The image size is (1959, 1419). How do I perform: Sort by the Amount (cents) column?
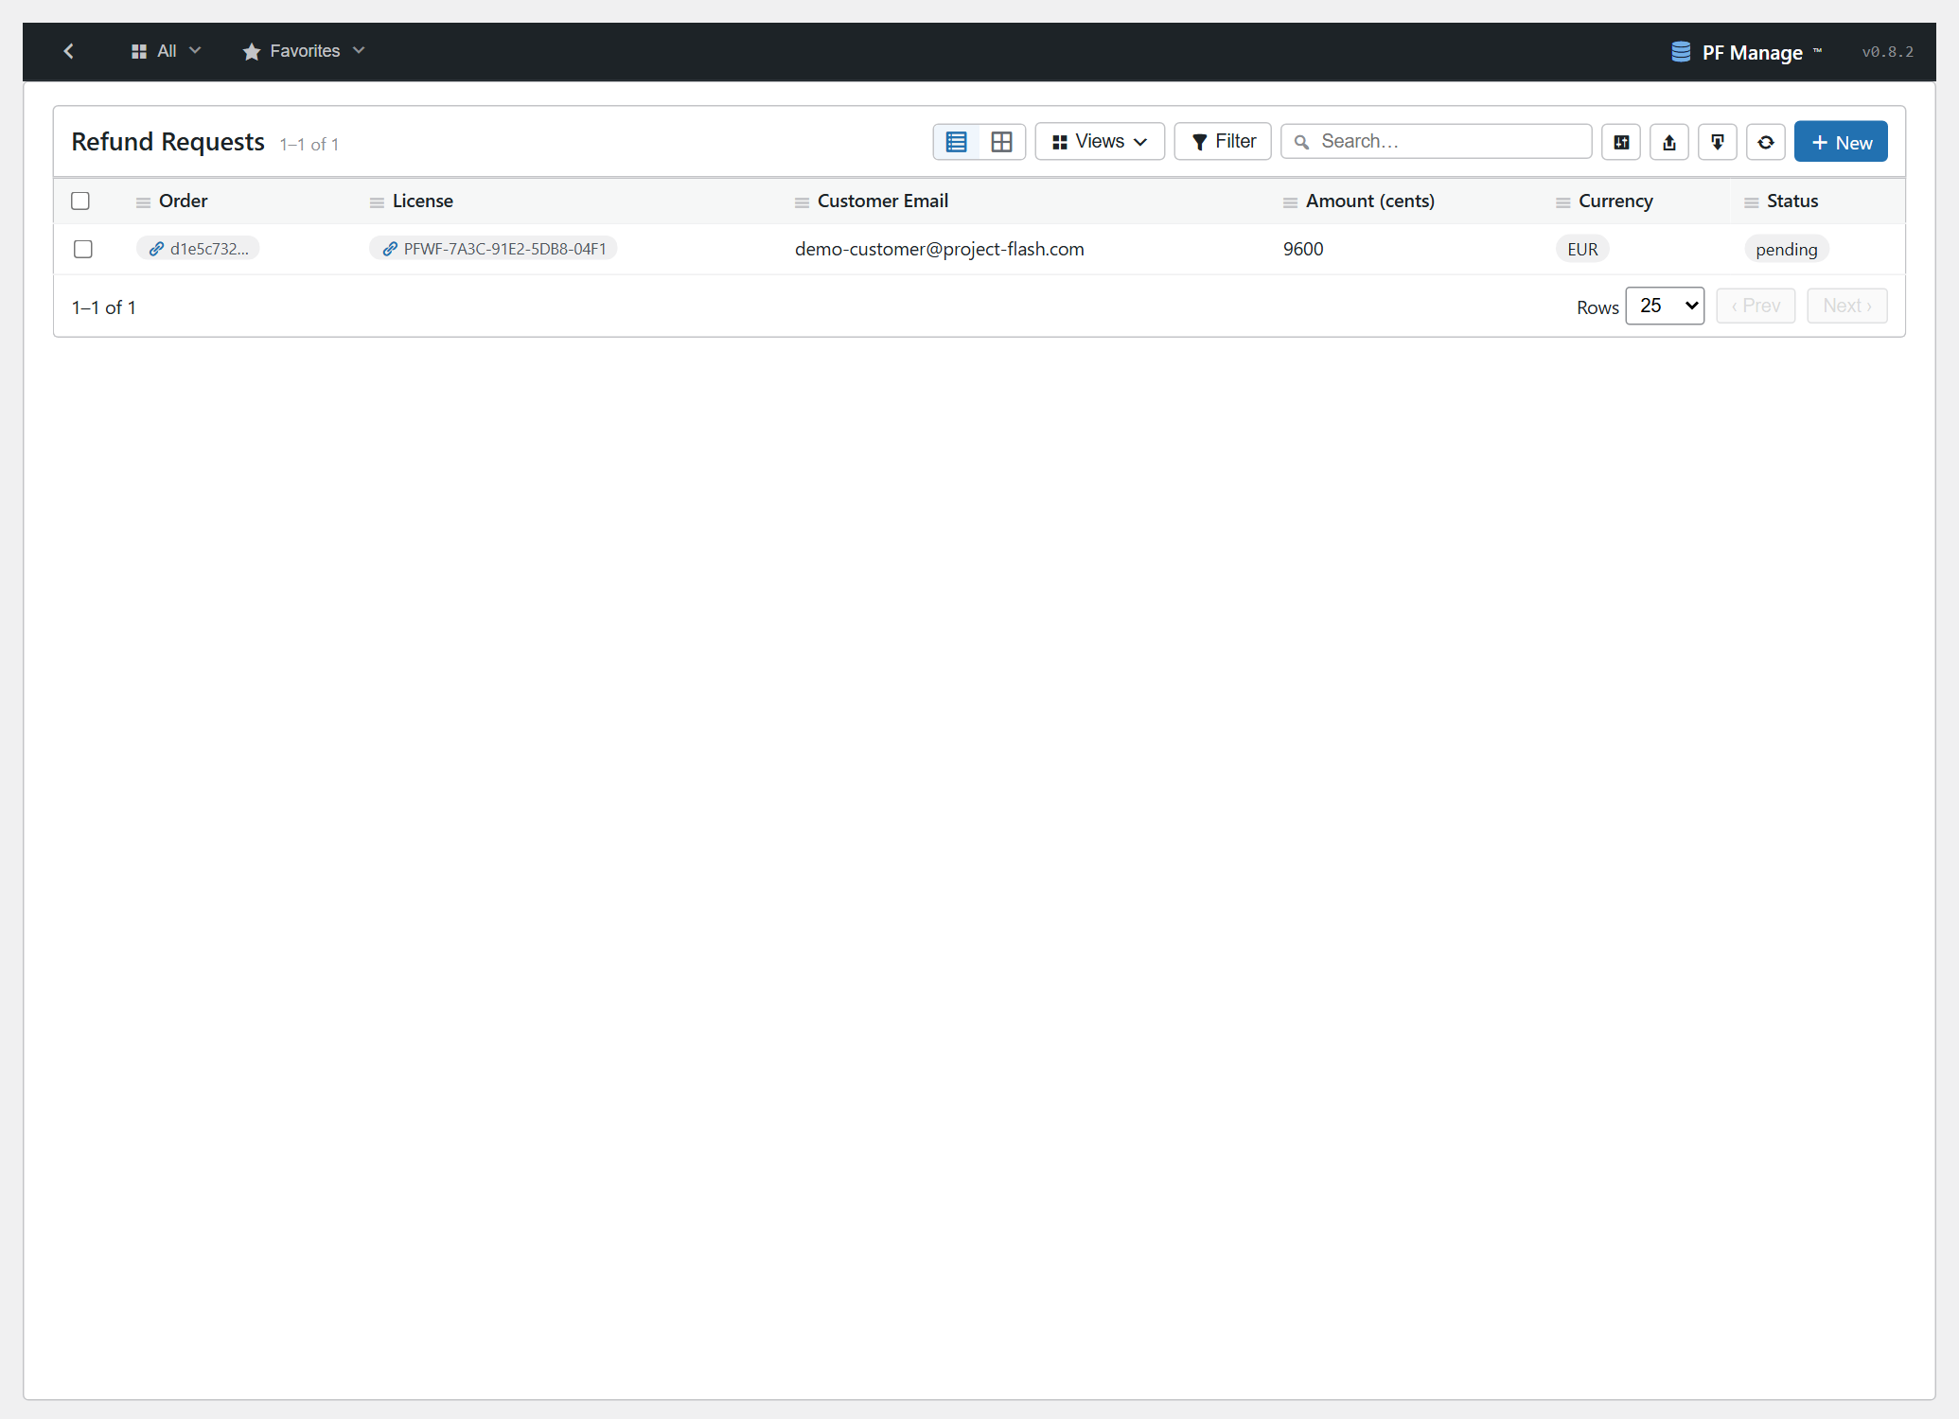(x=1369, y=201)
